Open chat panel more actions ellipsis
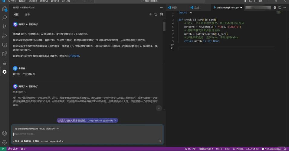The image size is (289, 151). [162, 8]
